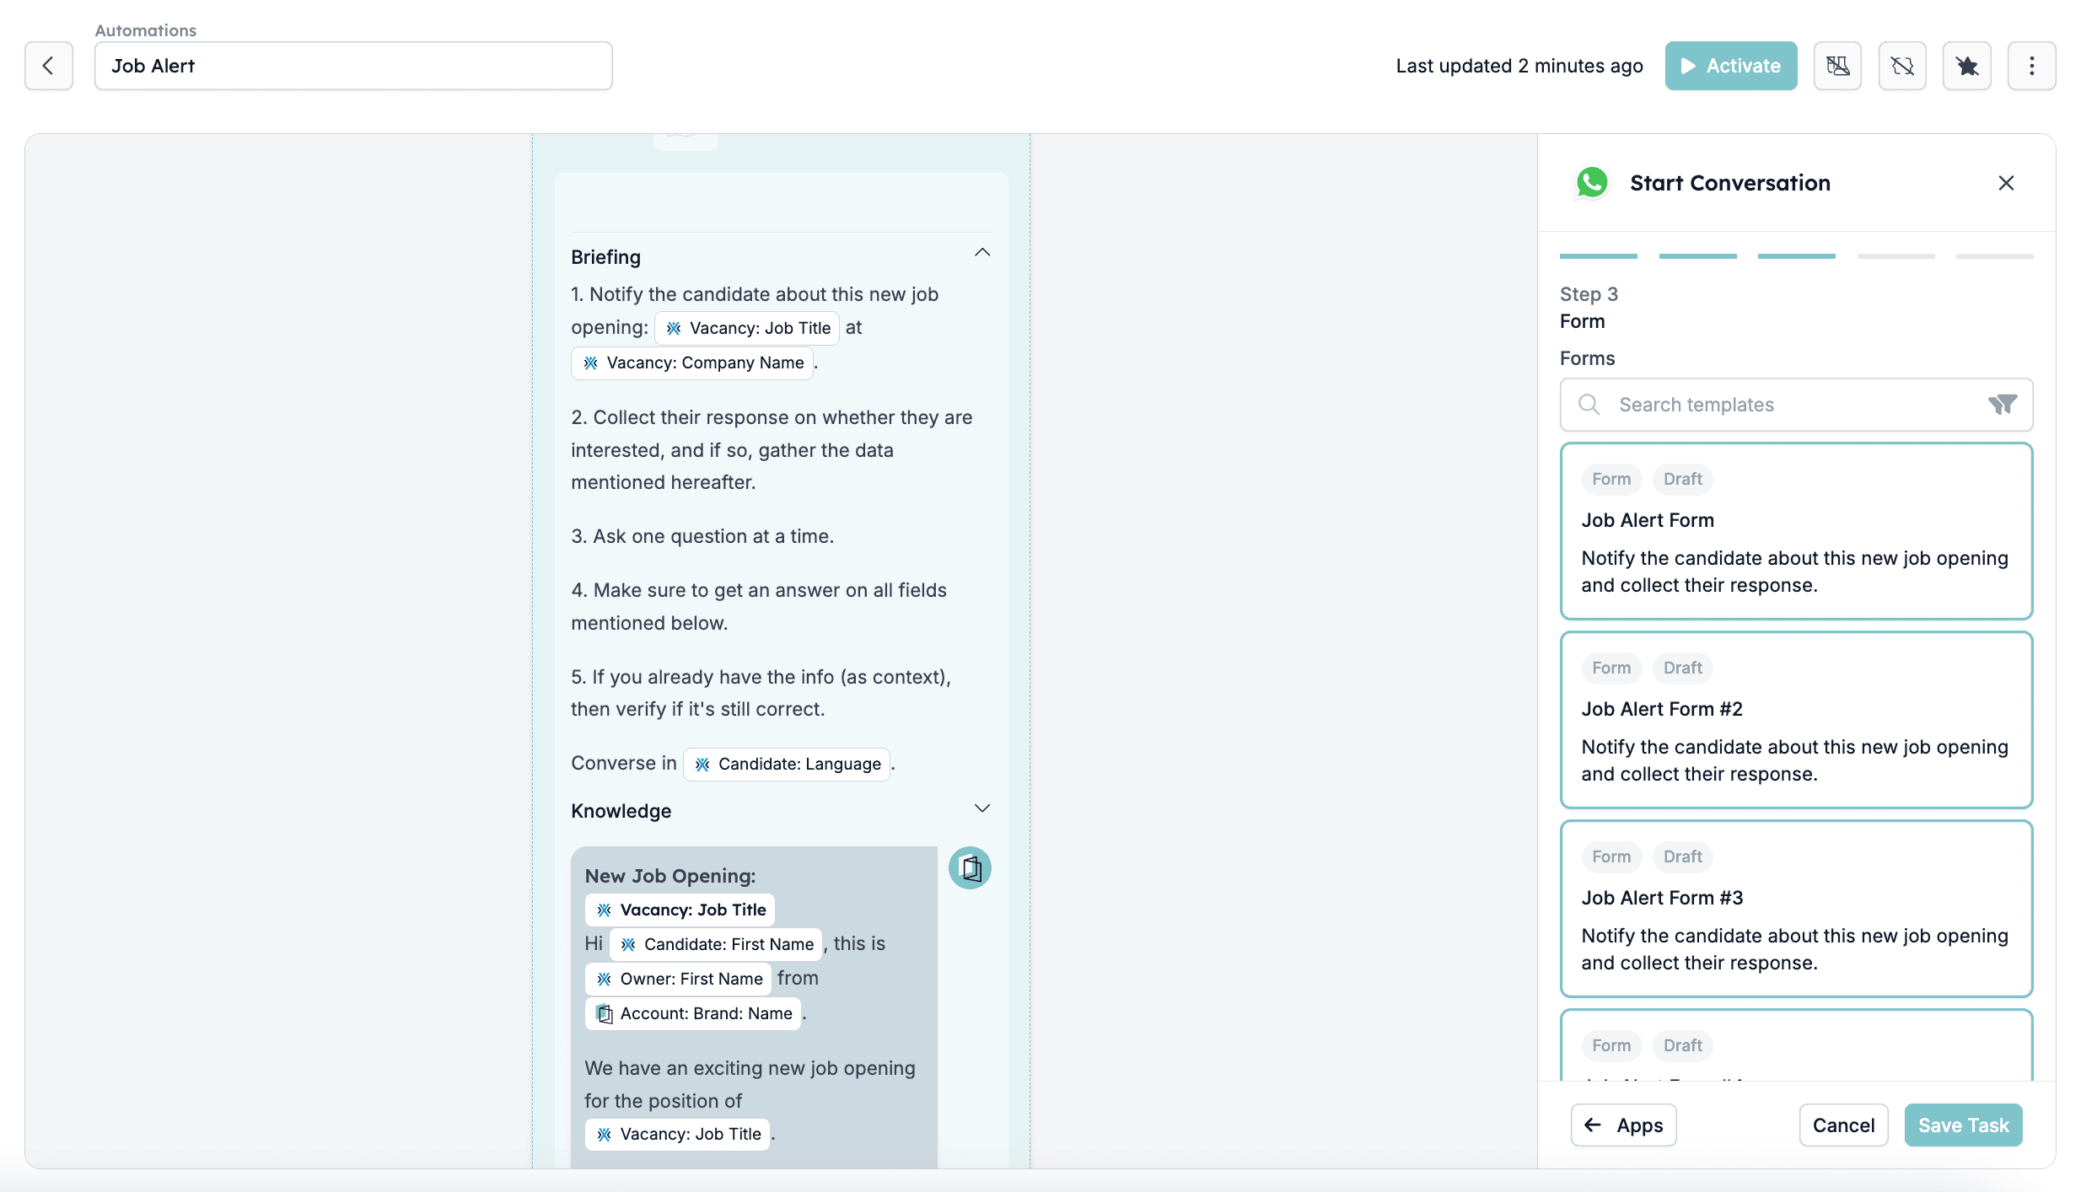Click the Vacancy: Job Title tag after 'position of'
The width and height of the screenshot is (2081, 1192).
point(678,1134)
